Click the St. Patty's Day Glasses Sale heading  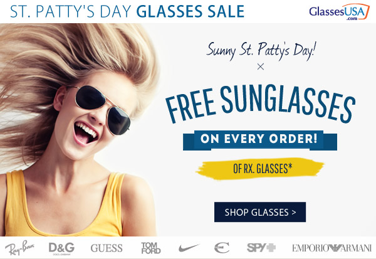click(x=127, y=11)
